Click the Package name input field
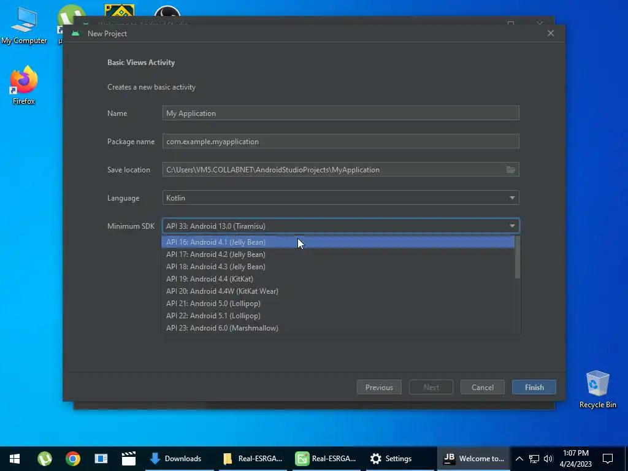Screen dimensions: 628x471 (x=341, y=142)
